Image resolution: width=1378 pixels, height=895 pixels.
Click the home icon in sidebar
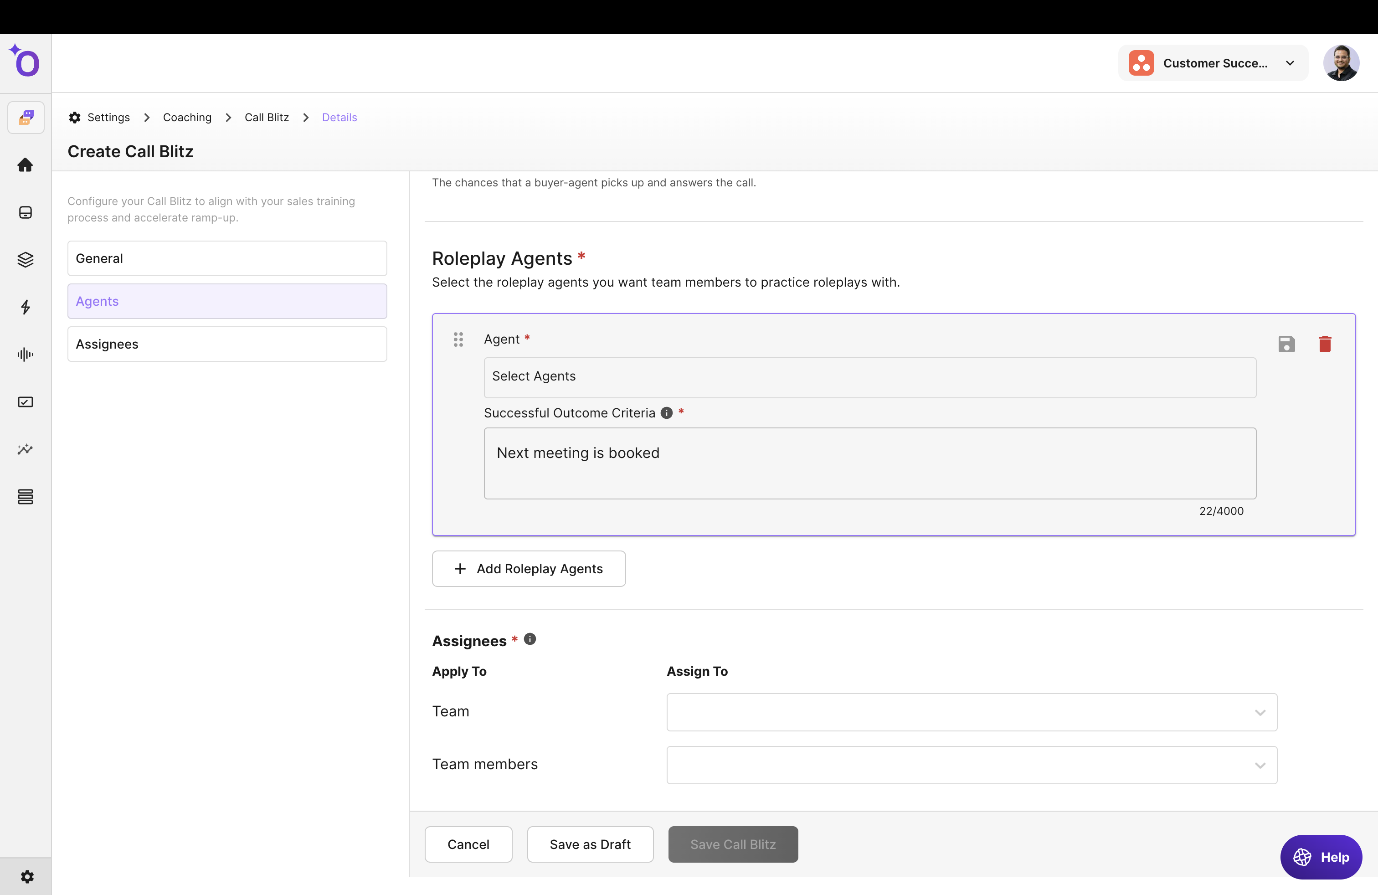click(25, 165)
